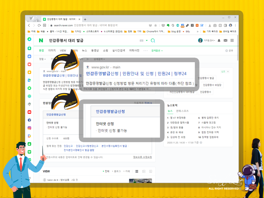Switch to the 실시간검색 tab
Image resolution: width=264 pixels, height=198 pixels.
(119, 50)
